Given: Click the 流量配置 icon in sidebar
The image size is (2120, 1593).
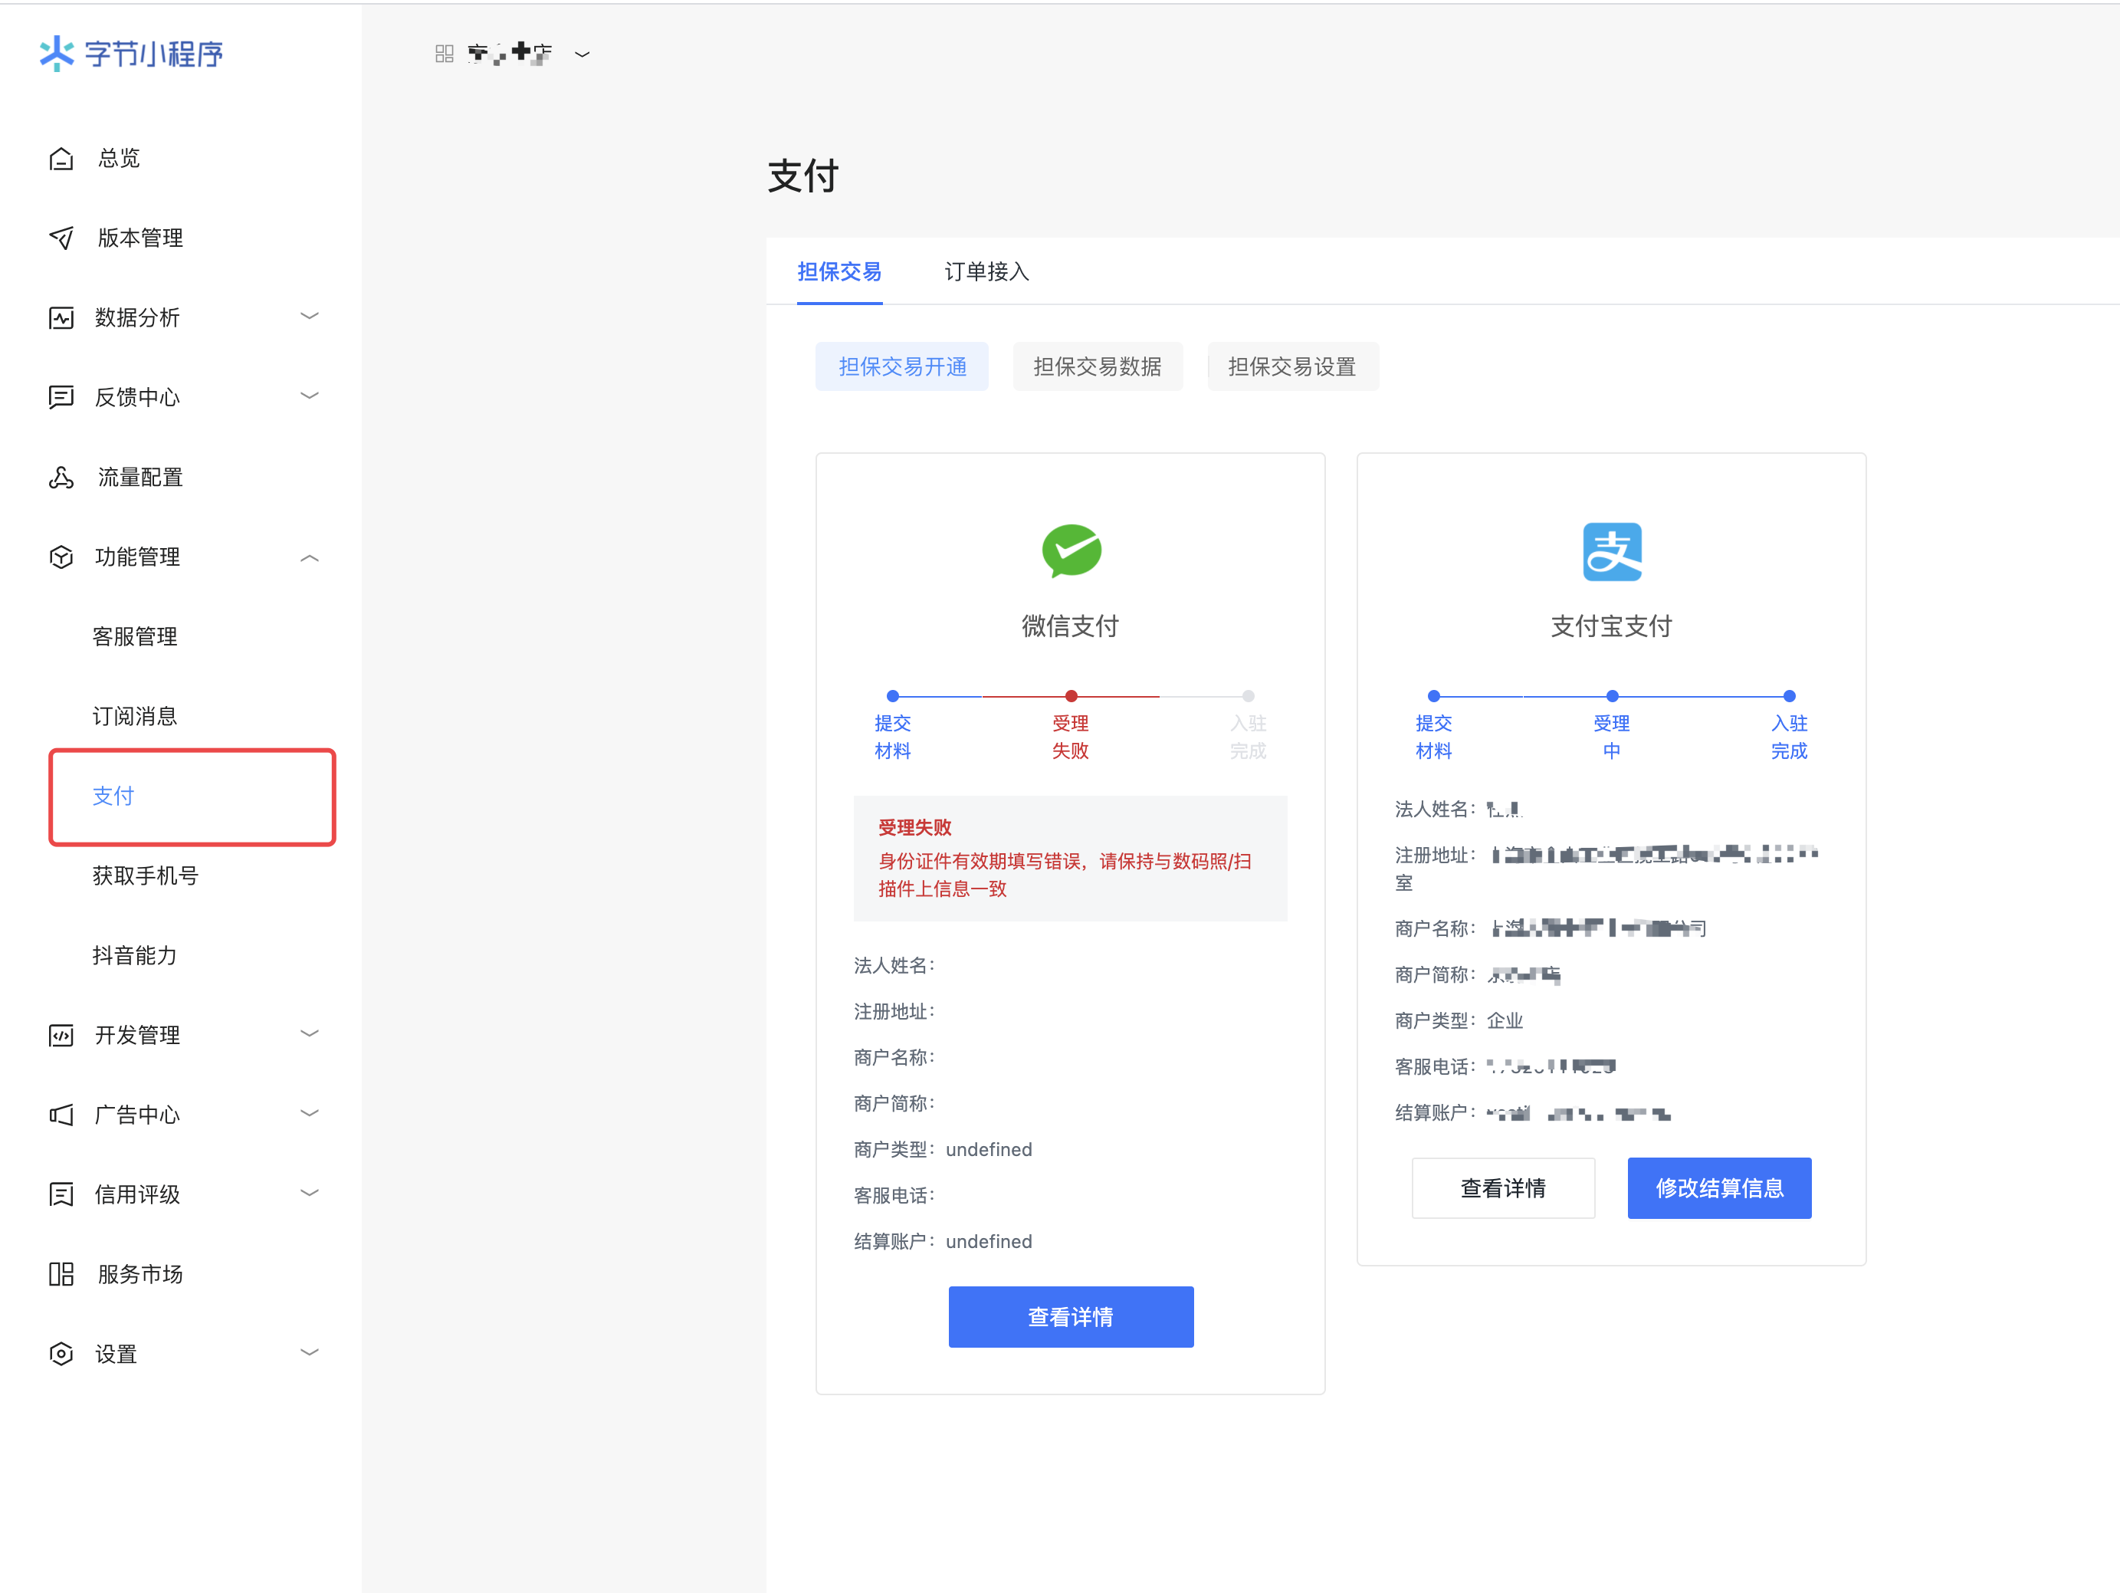Looking at the screenshot, I should click(x=61, y=478).
